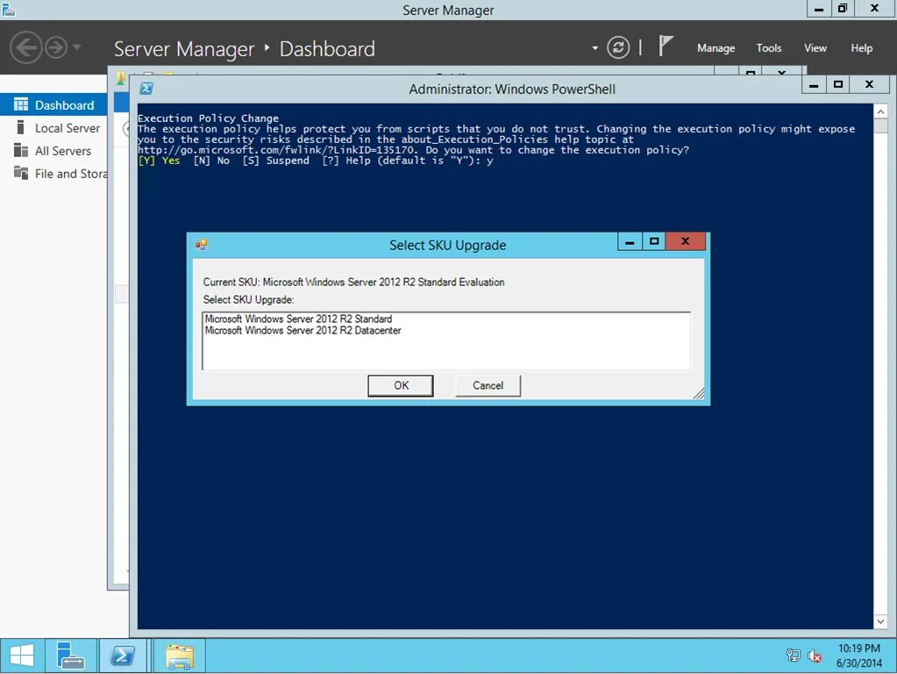897x674 pixels.
Task: Click the refresh icon in Server Manager header
Action: click(x=618, y=47)
